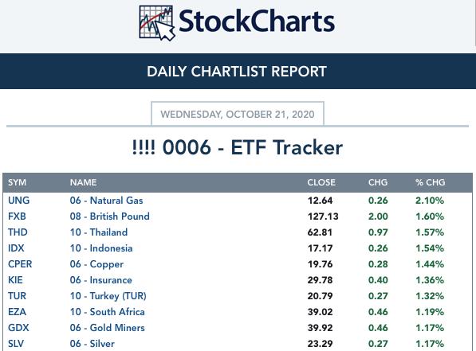
Task: Click the StockCharts logo icon
Action: [157, 23]
